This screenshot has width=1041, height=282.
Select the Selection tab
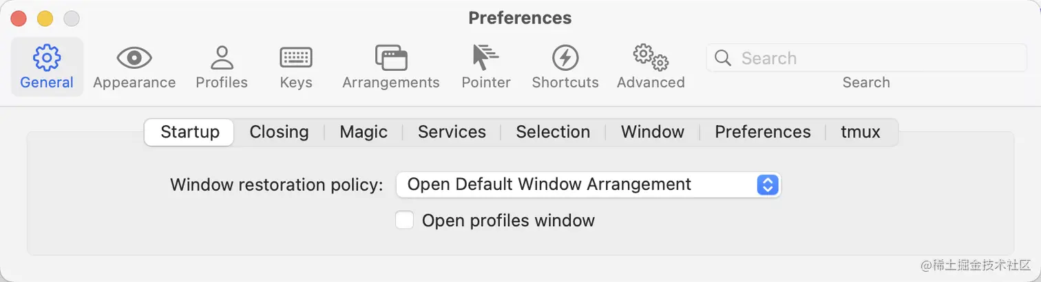[x=553, y=132]
